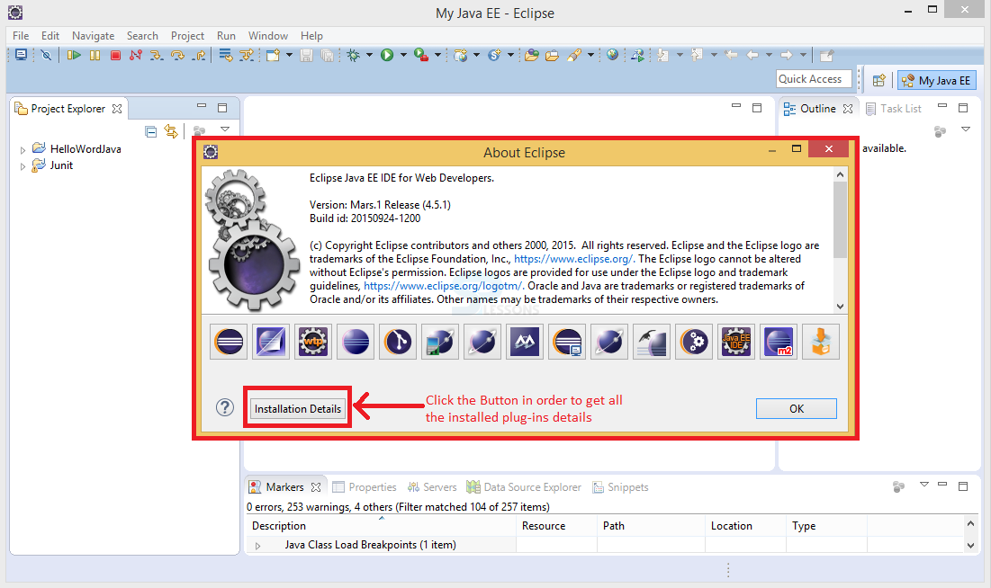Click the wtp plug-in icon in About Eclipse
The height and width of the screenshot is (588, 991).
[313, 342]
